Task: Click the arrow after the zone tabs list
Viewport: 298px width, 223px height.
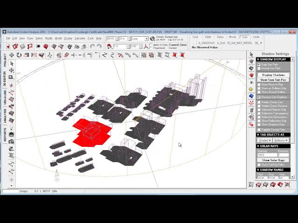Action: [x=261, y=43]
